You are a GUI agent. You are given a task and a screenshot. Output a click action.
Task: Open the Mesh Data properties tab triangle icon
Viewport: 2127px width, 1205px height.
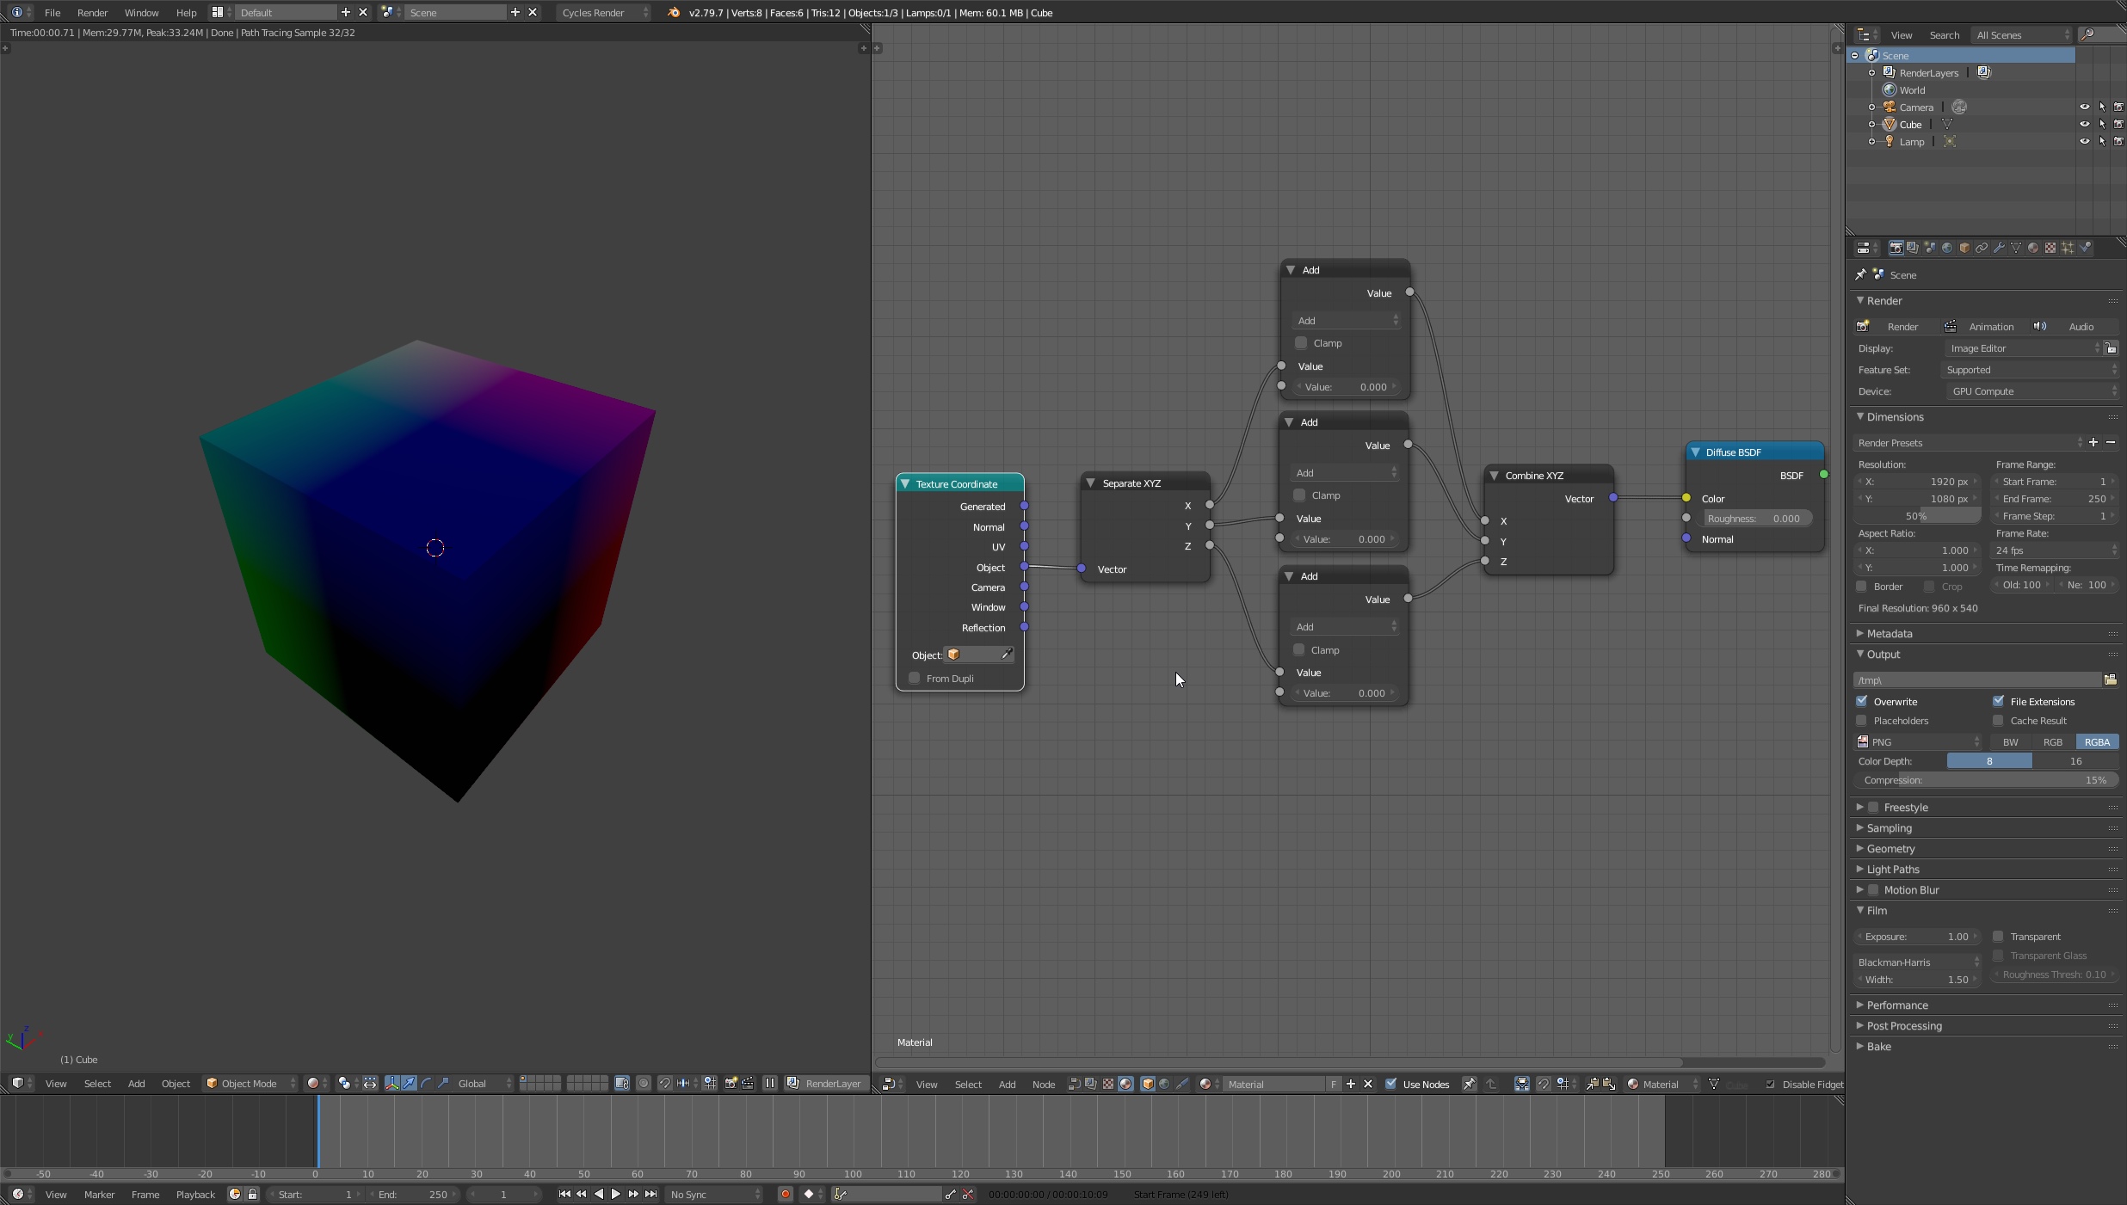tap(2016, 248)
